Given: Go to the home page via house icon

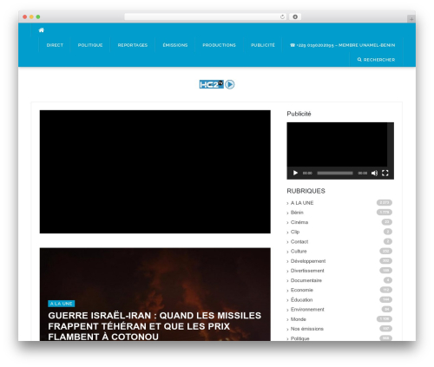Looking at the screenshot, I should [x=42, y=30].
